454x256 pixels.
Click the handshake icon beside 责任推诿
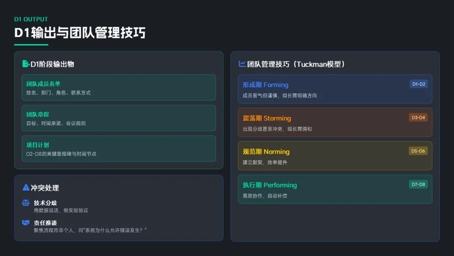click(x=26, y=223)
